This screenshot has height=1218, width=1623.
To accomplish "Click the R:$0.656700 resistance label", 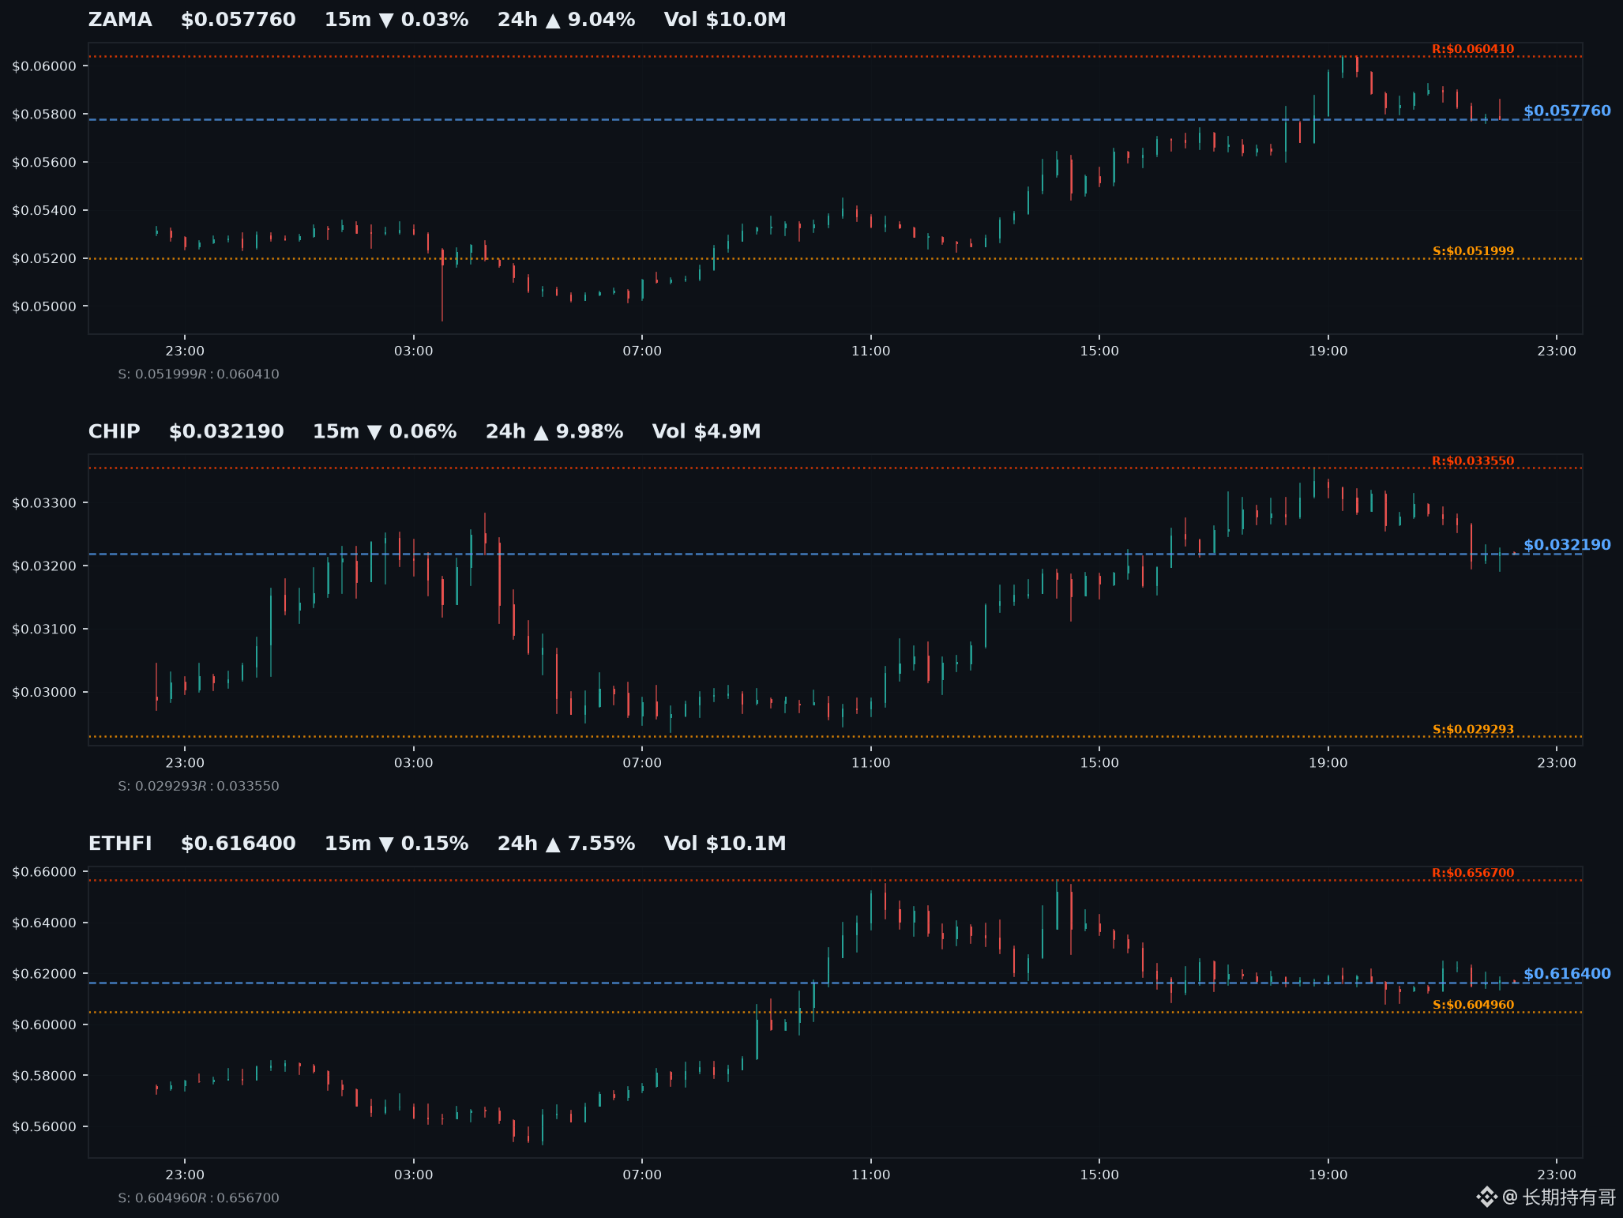I will (x=1473, y=873).
